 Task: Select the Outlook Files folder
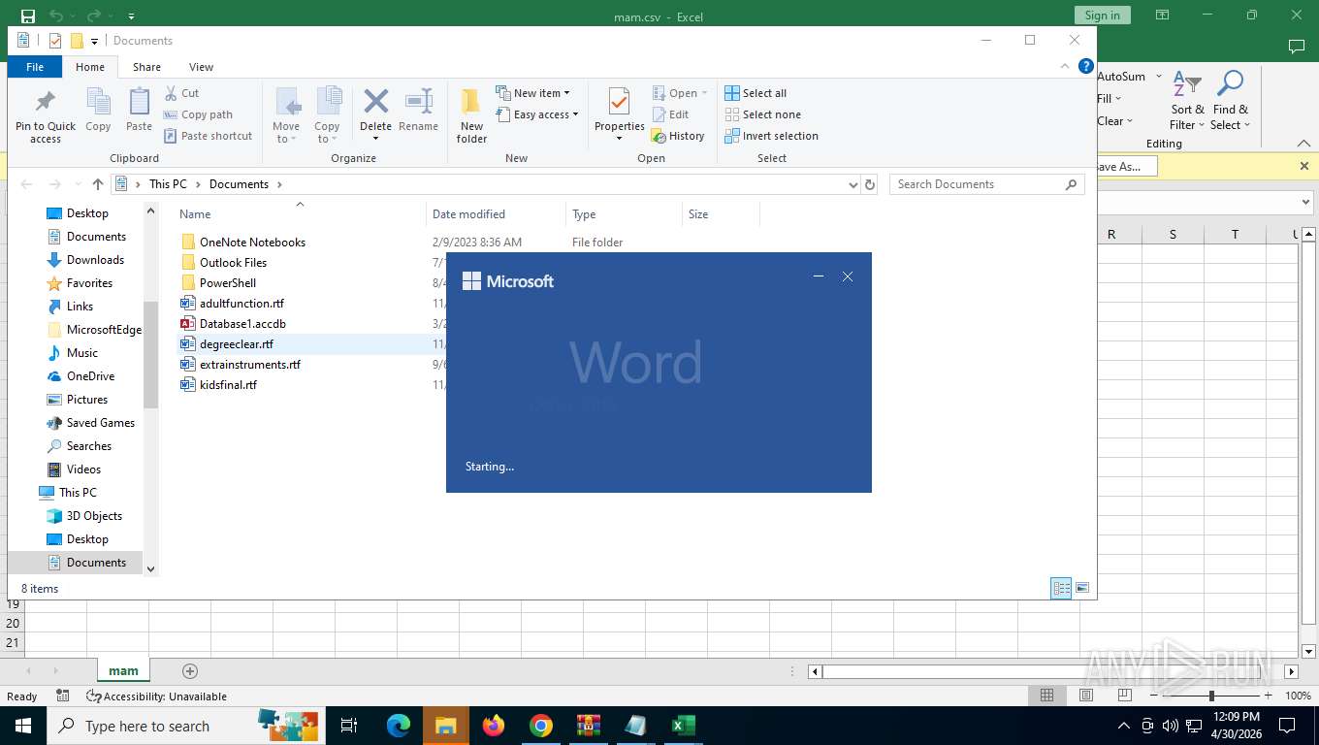233,263
